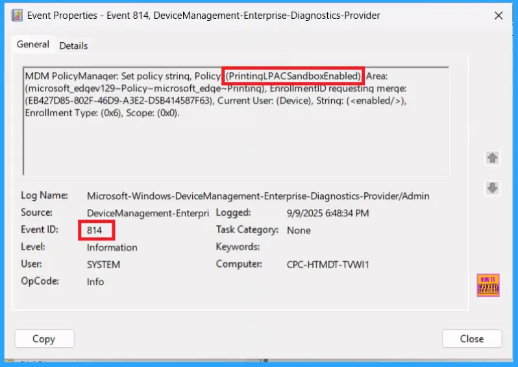Click the Keywords label

(x=238, y=247)
